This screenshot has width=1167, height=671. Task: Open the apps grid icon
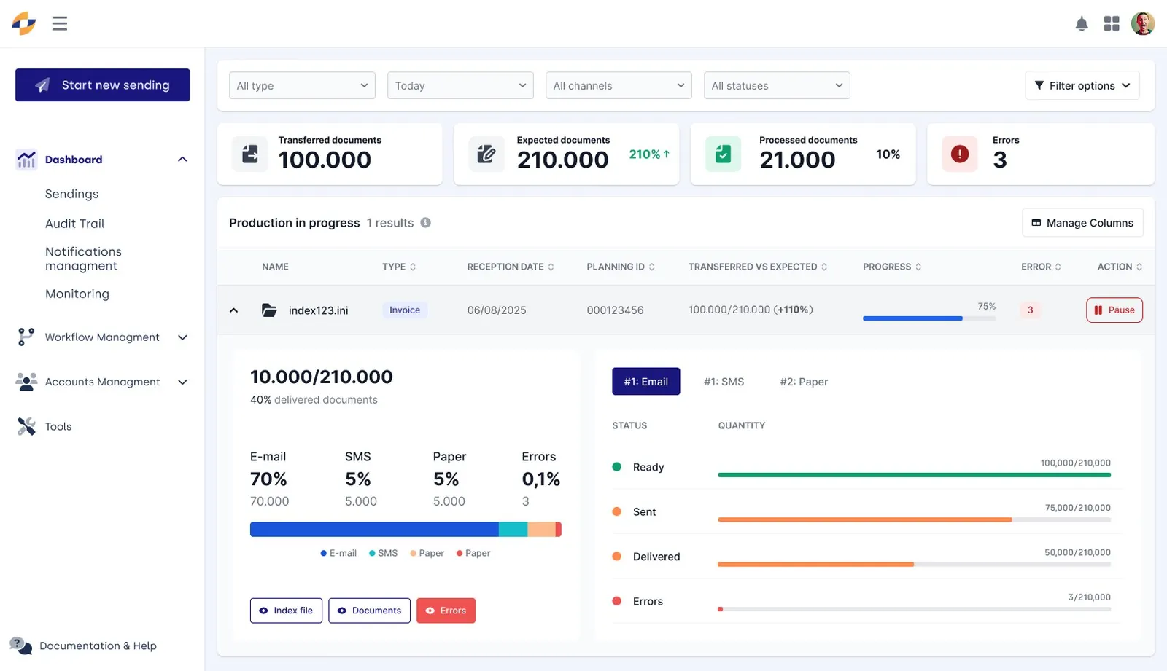coord(1112,24)
